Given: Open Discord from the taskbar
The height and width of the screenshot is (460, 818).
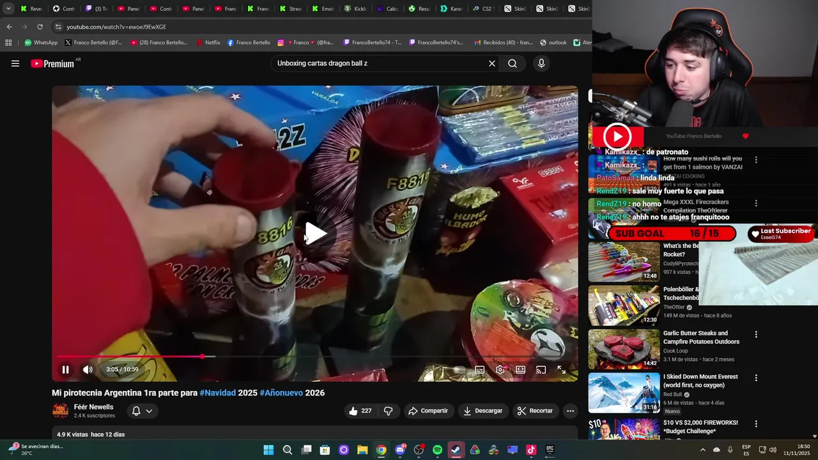Looking at the screenshot, I should pos(400,450).
